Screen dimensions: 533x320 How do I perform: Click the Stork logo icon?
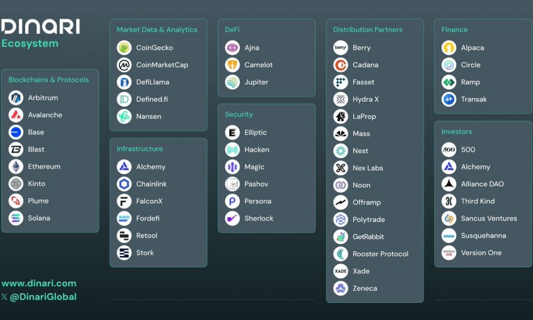click(124, 253)
